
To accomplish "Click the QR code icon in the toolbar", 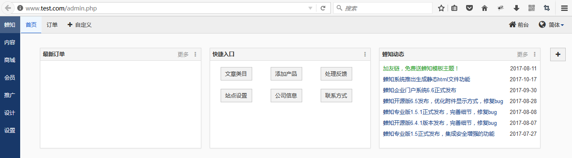I will pyautogui.click(x=532, y=8).
